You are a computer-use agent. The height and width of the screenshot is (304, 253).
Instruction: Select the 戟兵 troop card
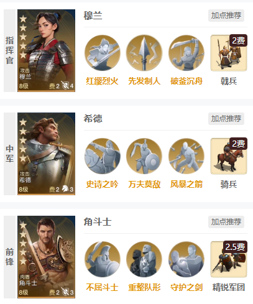229,53
